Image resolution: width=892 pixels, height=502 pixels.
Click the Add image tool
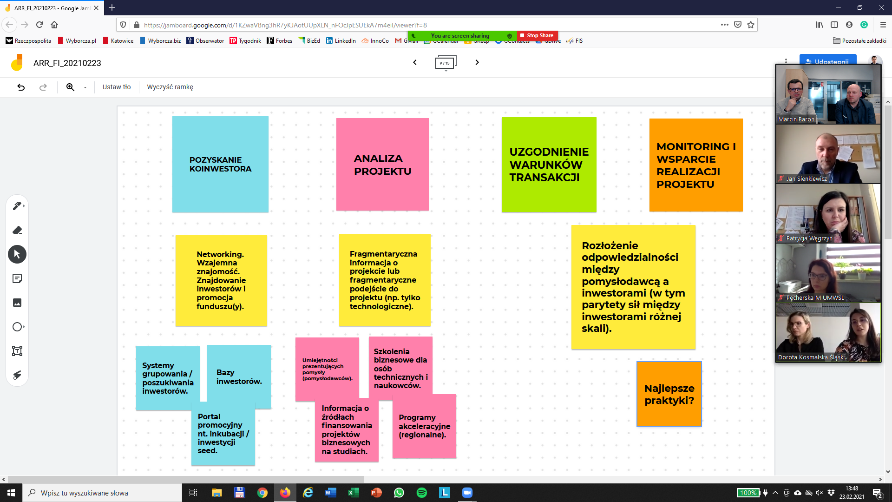click(17, 303)
